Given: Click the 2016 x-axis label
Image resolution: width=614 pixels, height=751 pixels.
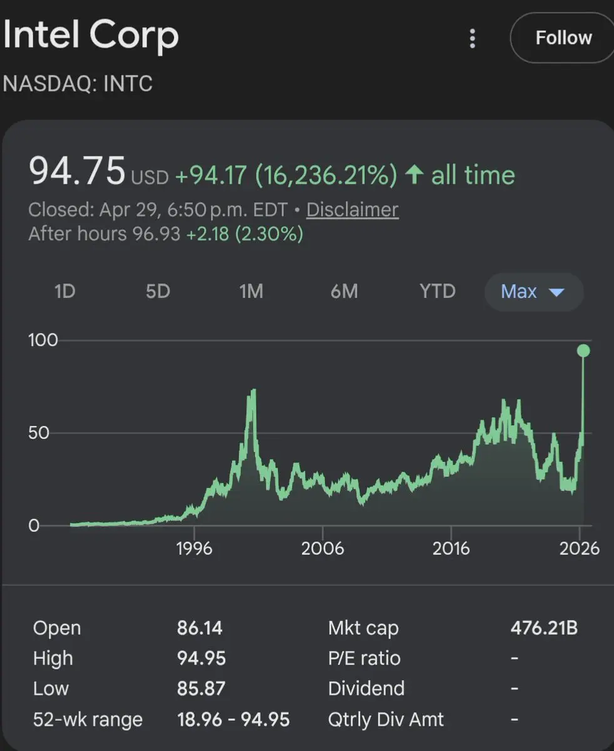Looking at the screenshot, I should (451, 549).
